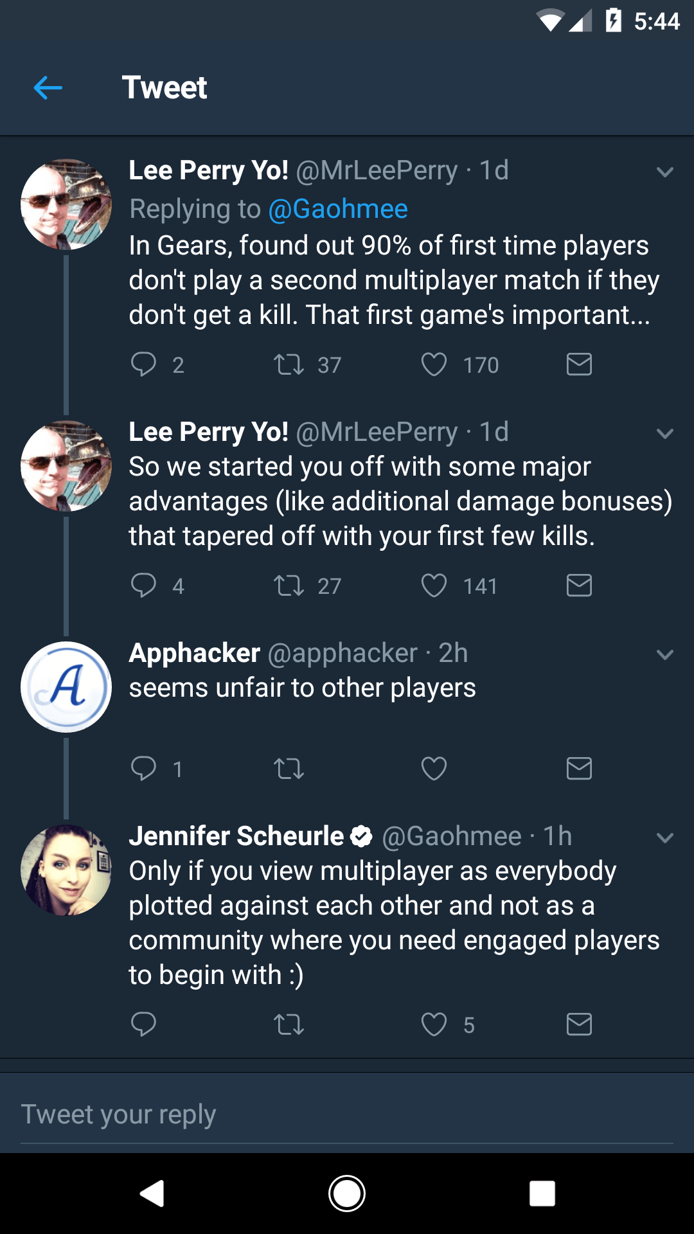The height and width of the screenshot is (1234, 694).
Task: Reply to the damage bonuses tweet
Action: (143, 586)
